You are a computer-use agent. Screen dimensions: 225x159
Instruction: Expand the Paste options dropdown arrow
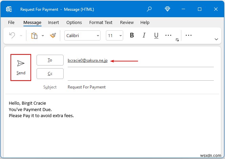(43, 35)
